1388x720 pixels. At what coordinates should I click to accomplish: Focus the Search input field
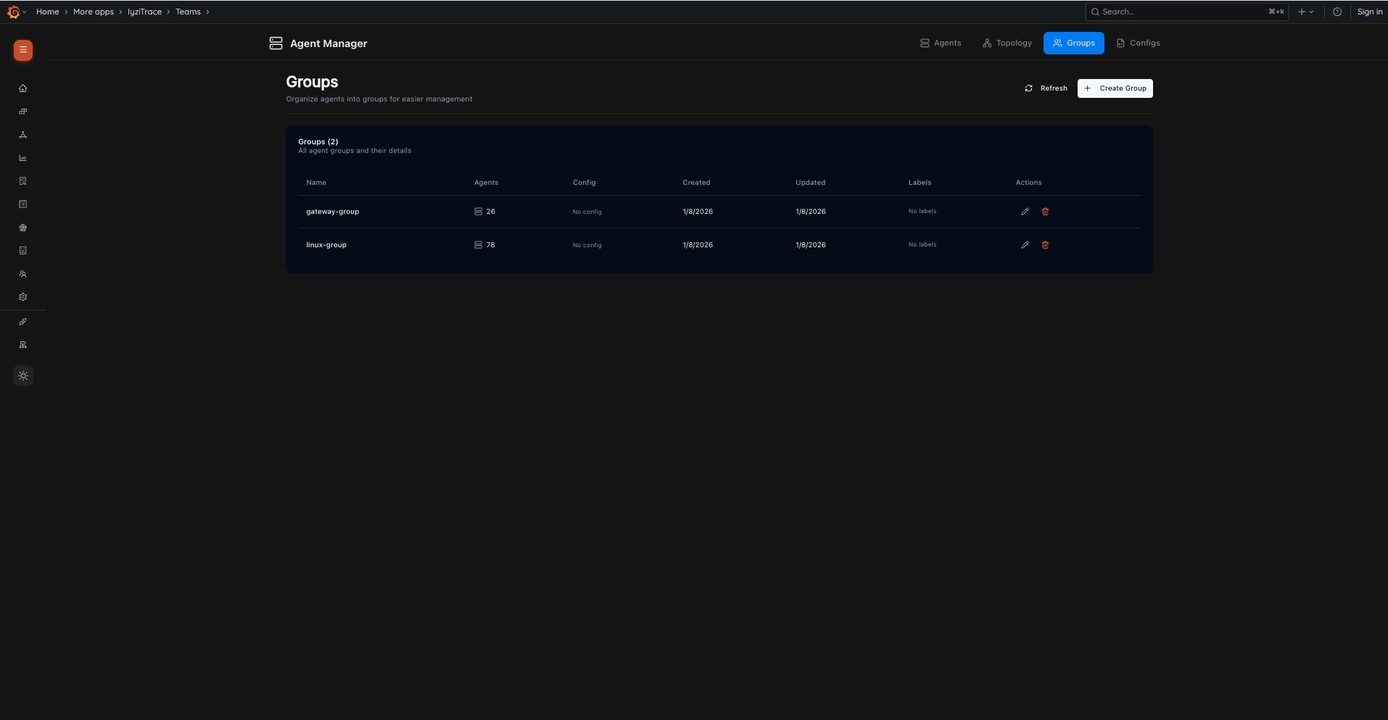[1186, 12]
